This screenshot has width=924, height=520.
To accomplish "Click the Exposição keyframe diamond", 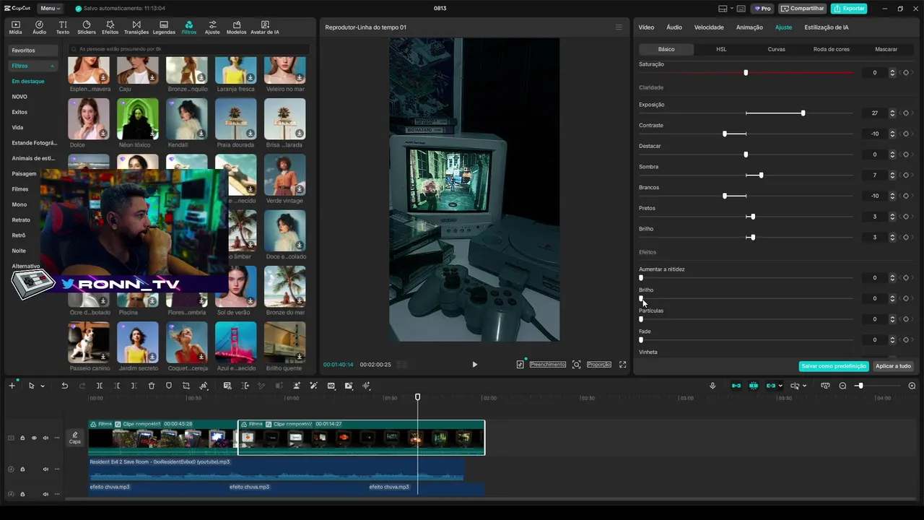I will pos(906,113).
